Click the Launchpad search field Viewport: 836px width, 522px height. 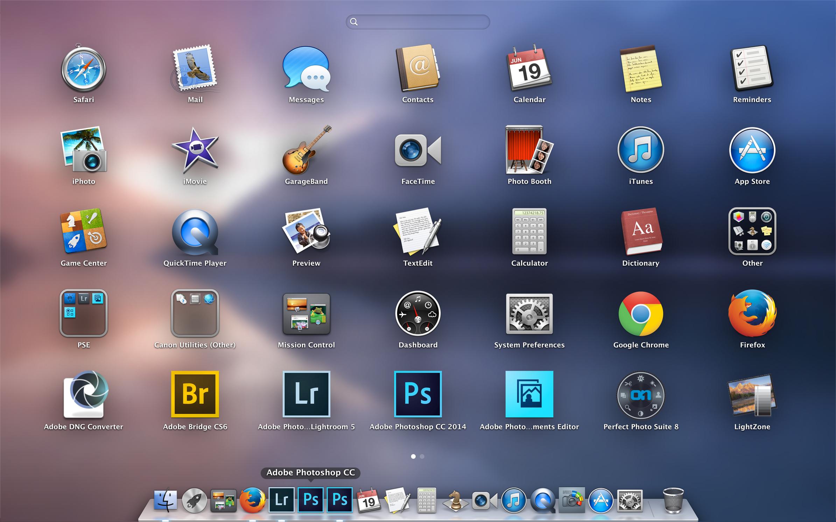pos(417,22)
